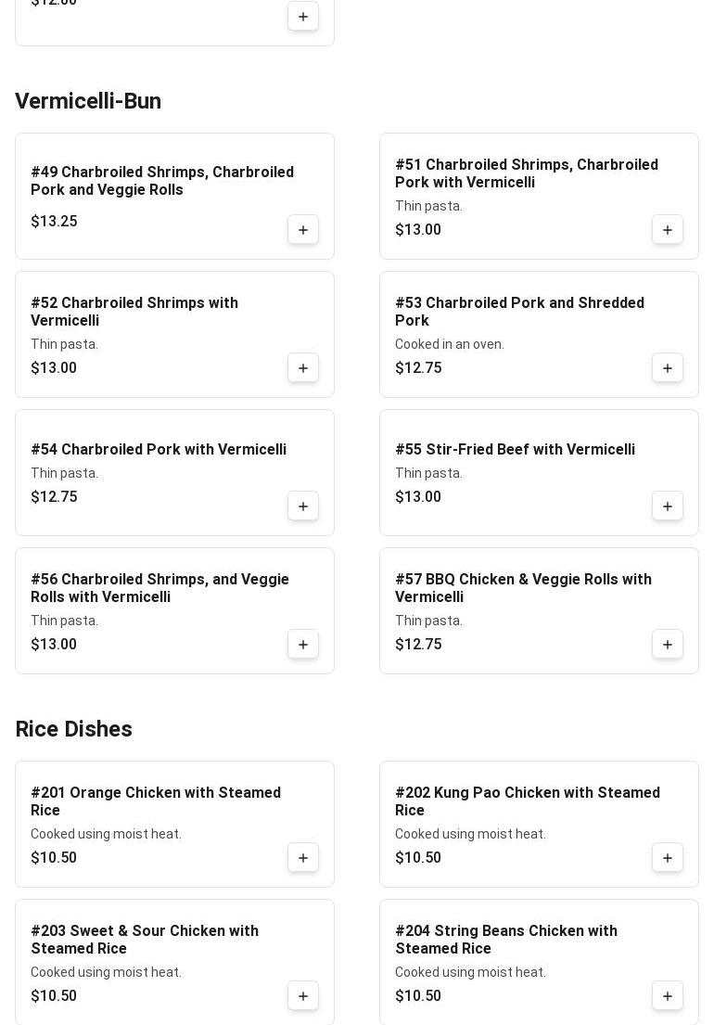
Task: Add #55 Stir-Fried Beef with Vermicelli
Action: point(668,506)
